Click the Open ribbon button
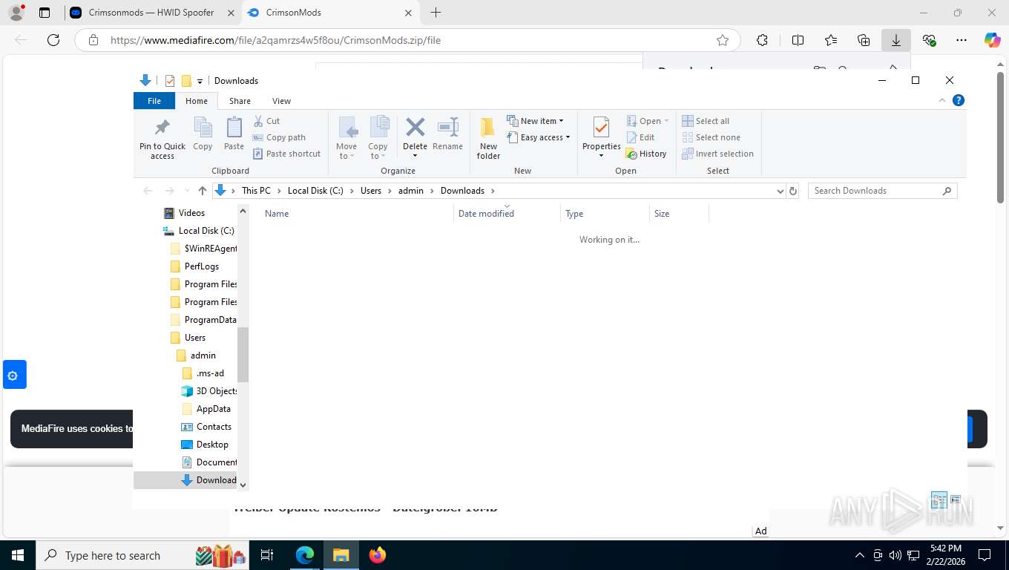Screen dimensions: 1009x570 648,121
